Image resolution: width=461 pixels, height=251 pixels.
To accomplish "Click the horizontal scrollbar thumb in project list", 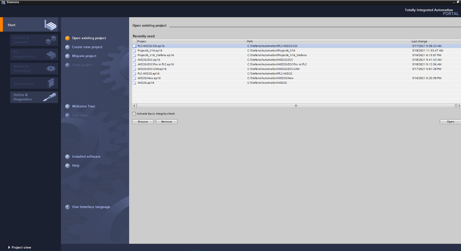I will (x=296, y=106).
